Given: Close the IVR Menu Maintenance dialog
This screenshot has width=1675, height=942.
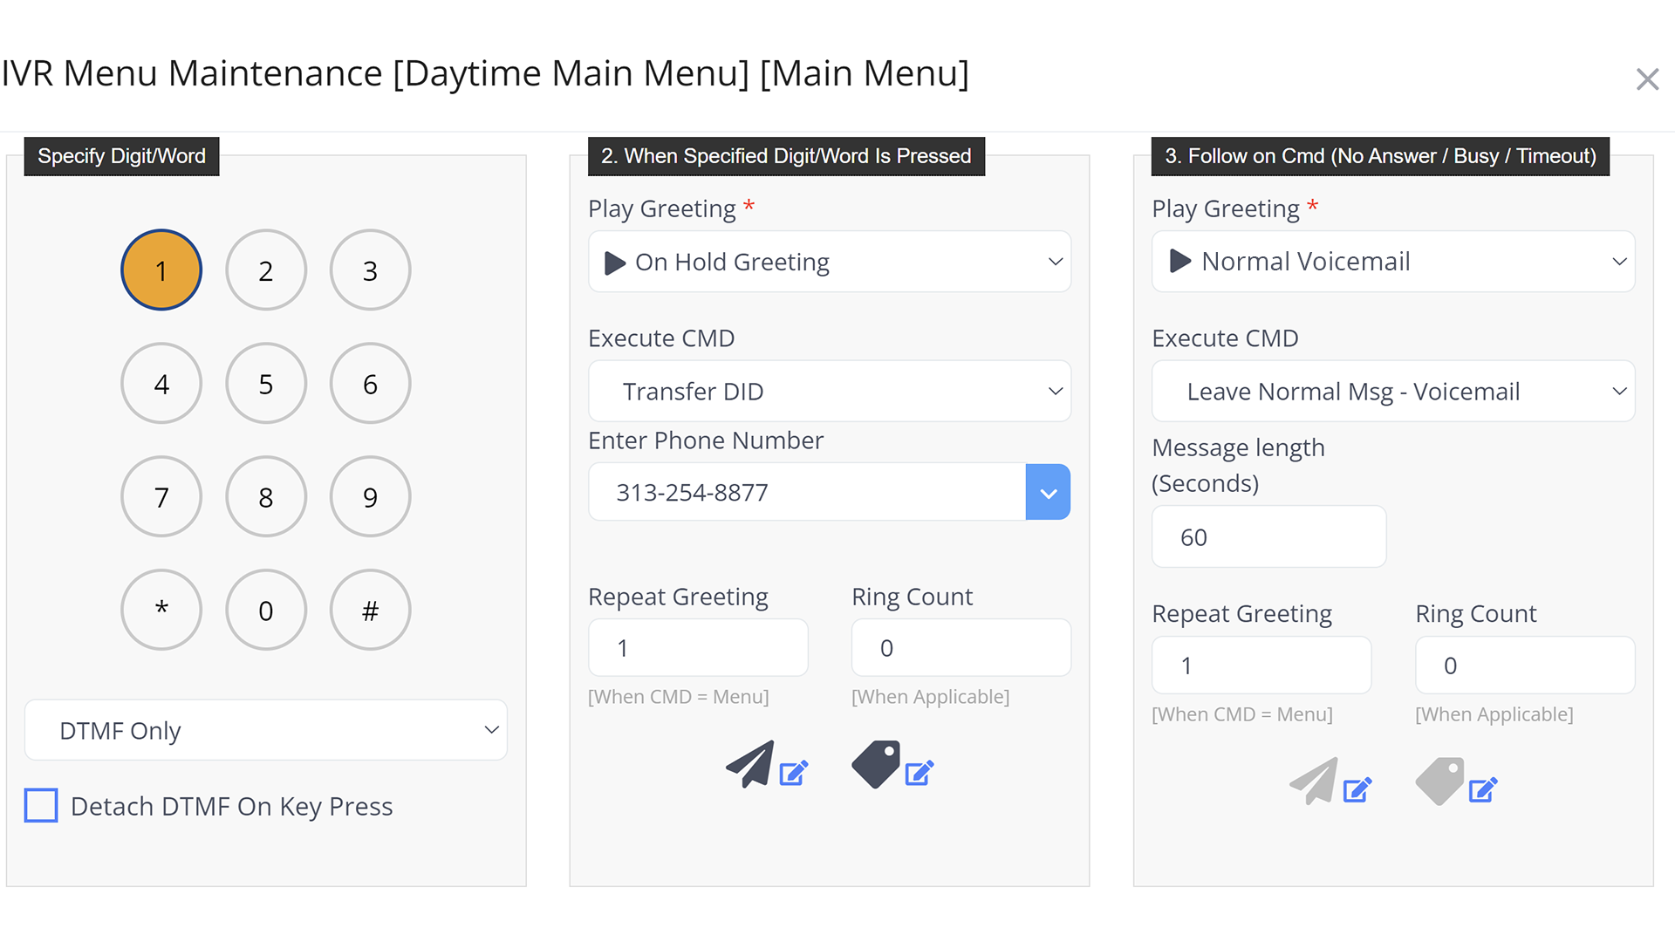Looking at the screenshot, I should 1647,79.
